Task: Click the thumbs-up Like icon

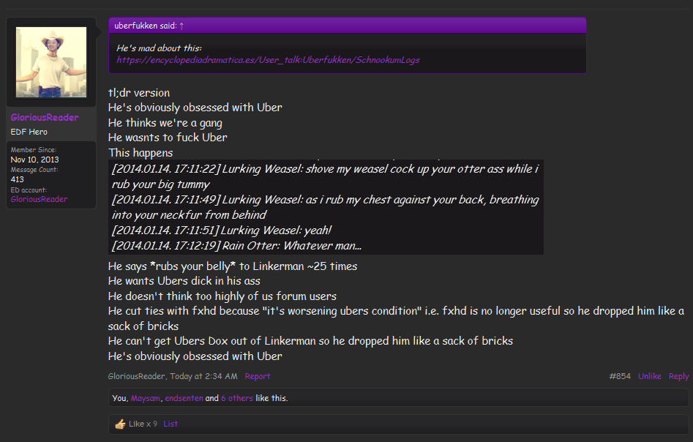Action: tap(121, 424)
